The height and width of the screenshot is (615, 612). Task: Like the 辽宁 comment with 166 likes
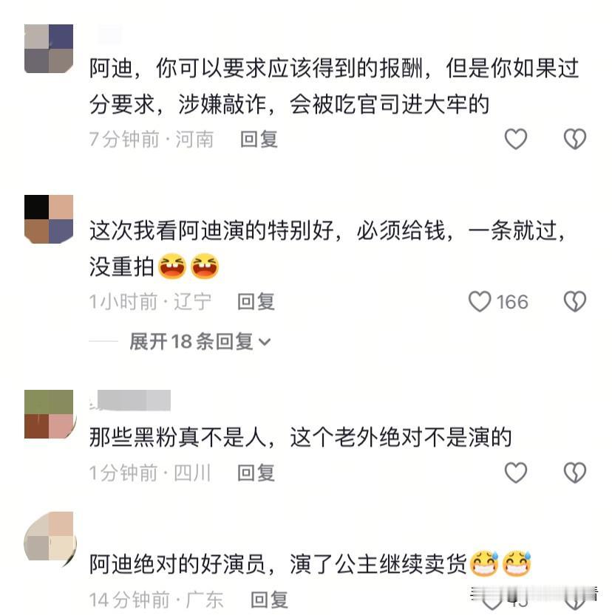[x=480, y=301]
